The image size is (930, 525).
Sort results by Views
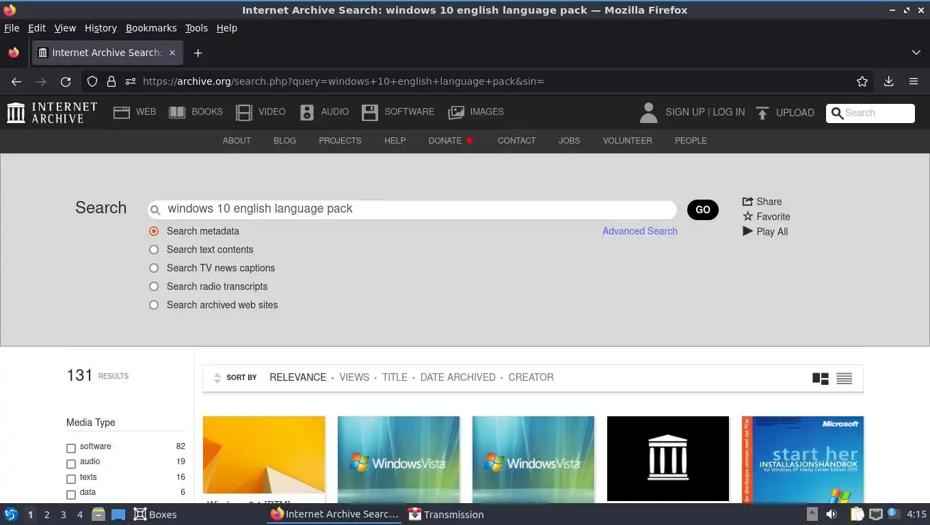(354, 377)
